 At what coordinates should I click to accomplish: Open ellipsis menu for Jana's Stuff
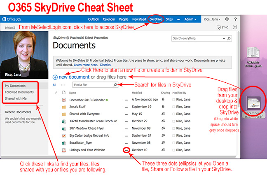126,107
